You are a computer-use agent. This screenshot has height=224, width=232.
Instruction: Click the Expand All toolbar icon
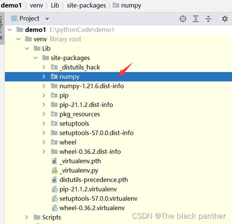195,19
